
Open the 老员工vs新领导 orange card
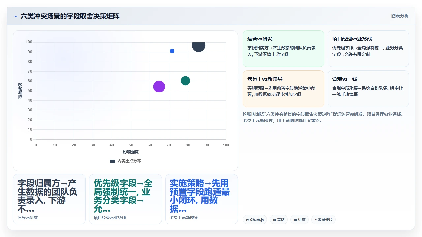pyautogui.click(x=284, y=89)
